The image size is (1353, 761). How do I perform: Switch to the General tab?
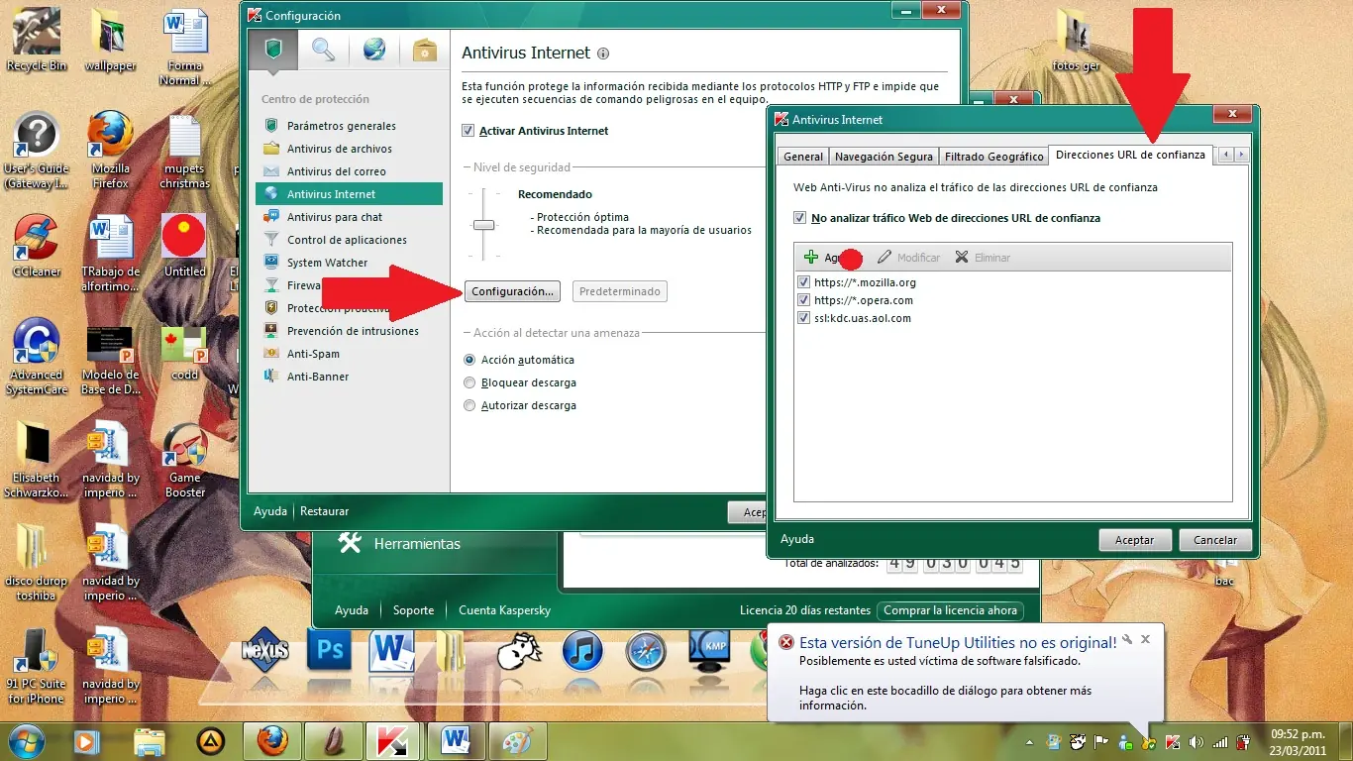803,157
